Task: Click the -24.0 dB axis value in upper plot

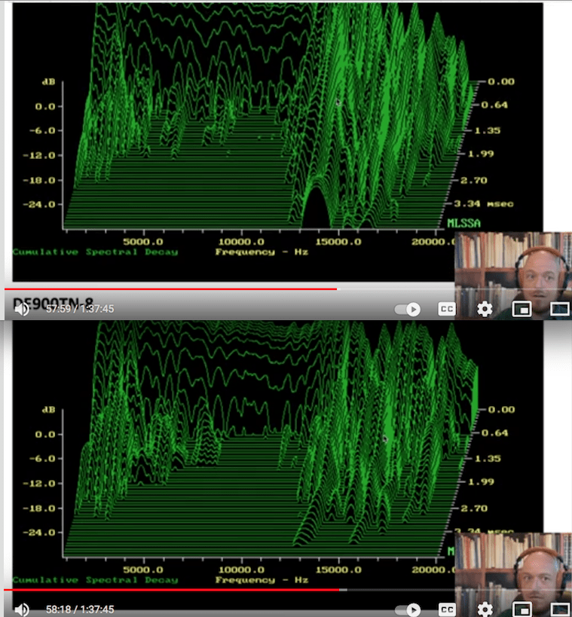Action: 39,204
